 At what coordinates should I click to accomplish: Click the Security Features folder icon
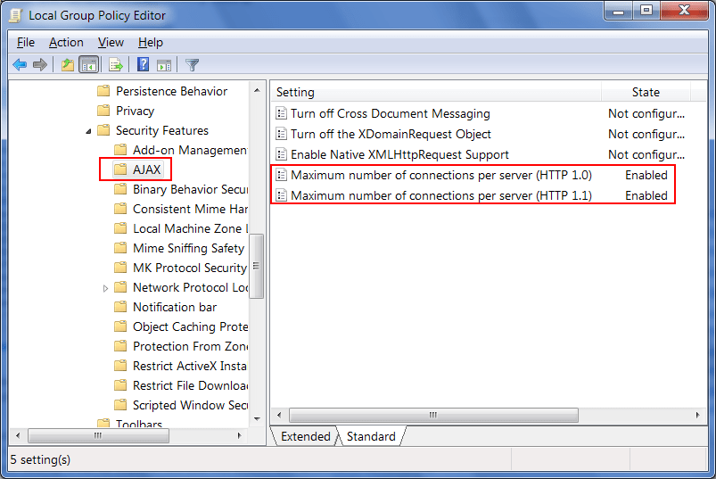(103, 130)
